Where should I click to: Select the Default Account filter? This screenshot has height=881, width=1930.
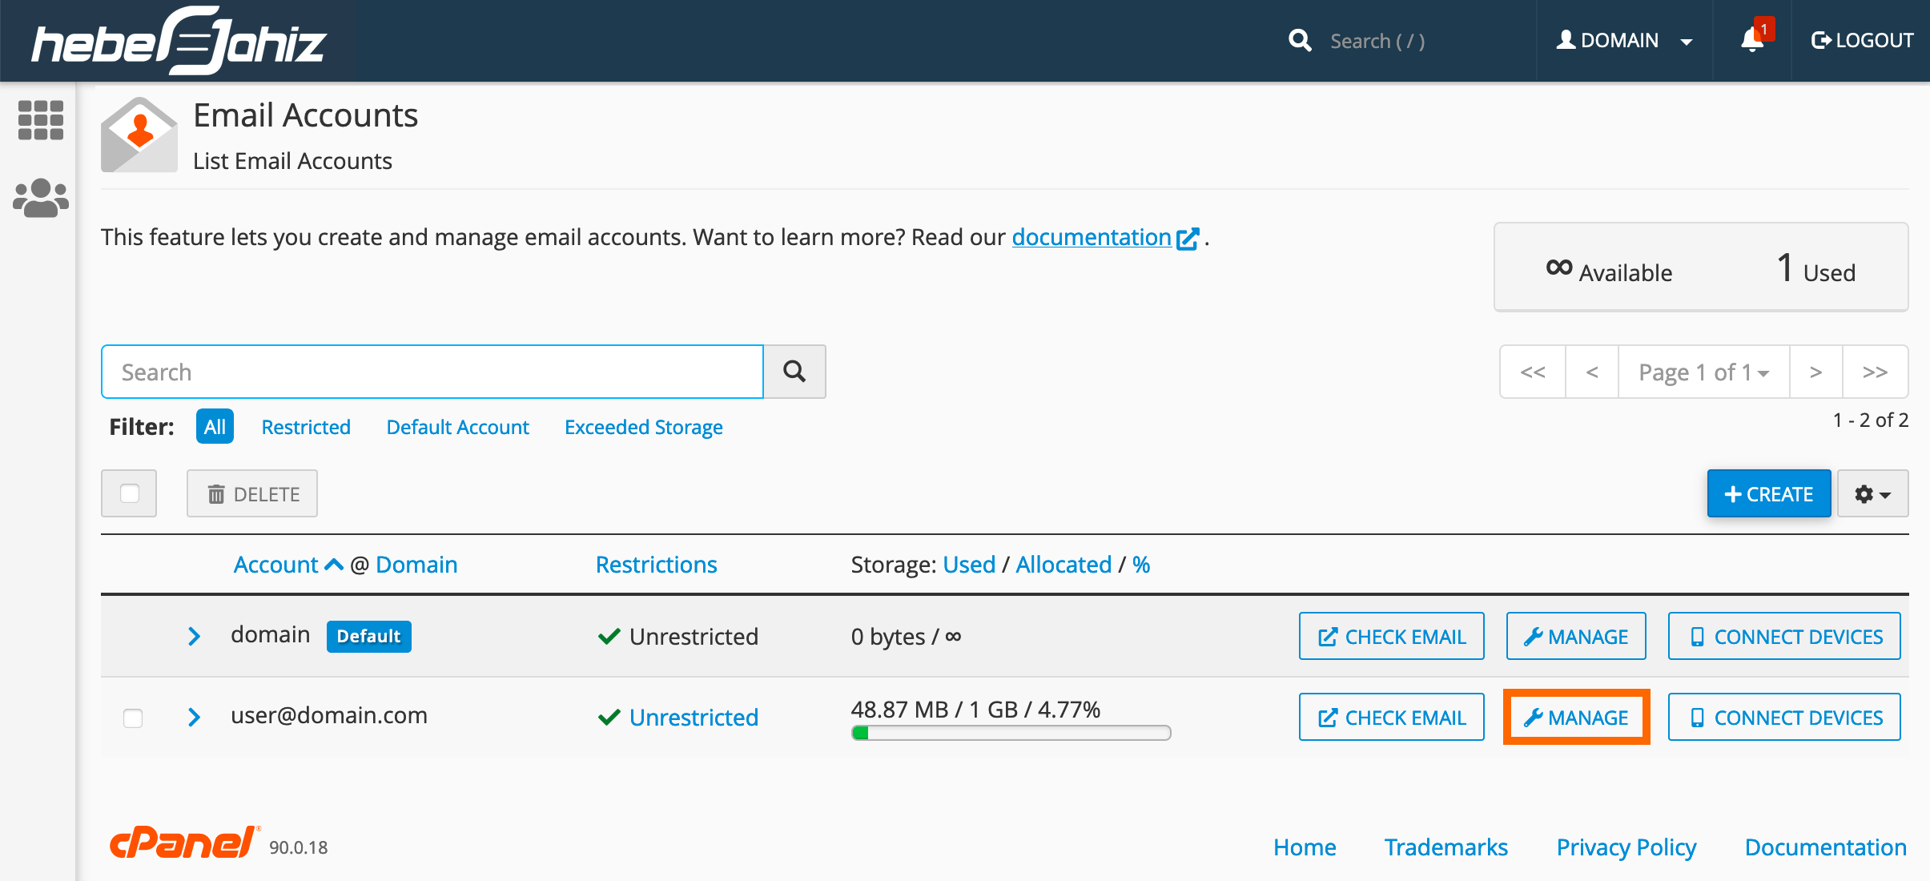pyautogui.click(x=458, y=427)
